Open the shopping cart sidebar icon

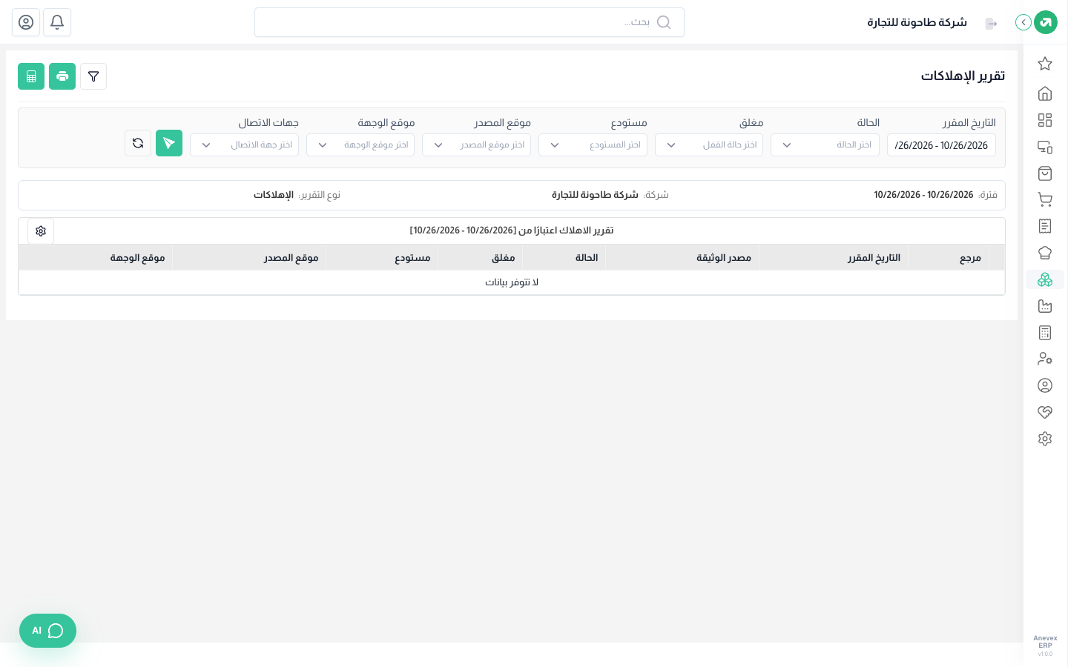point(1045,199)
